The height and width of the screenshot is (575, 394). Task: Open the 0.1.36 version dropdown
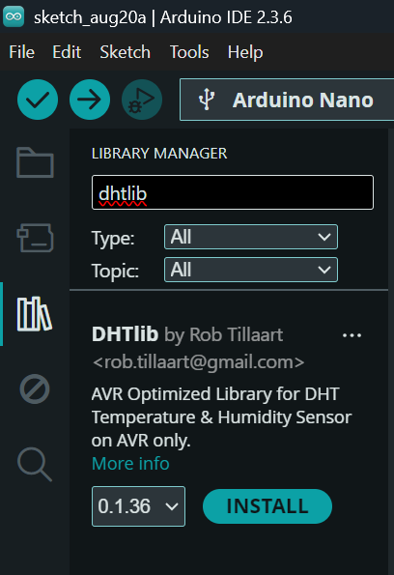138,506
